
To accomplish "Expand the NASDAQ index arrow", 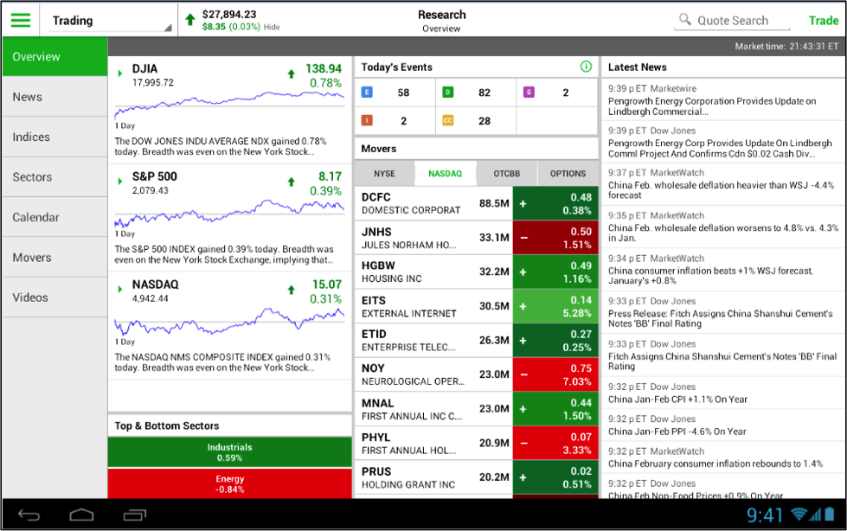I will [x=120, y=289].
